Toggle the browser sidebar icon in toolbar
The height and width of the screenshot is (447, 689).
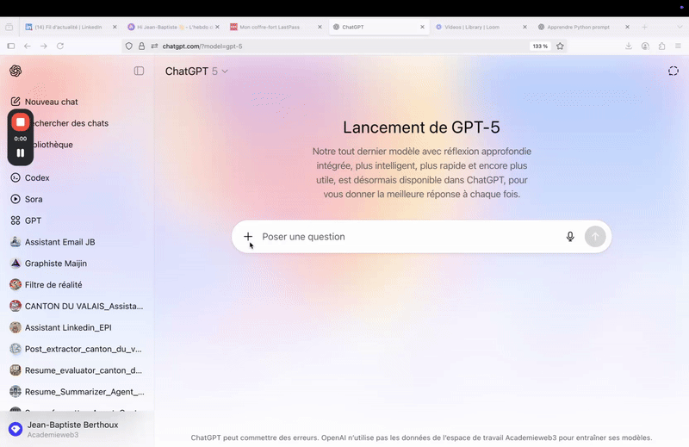tap(11, 46)
